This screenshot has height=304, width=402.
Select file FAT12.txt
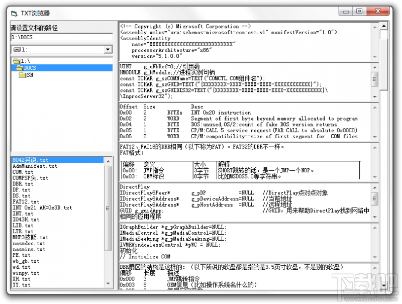point(26,201)
